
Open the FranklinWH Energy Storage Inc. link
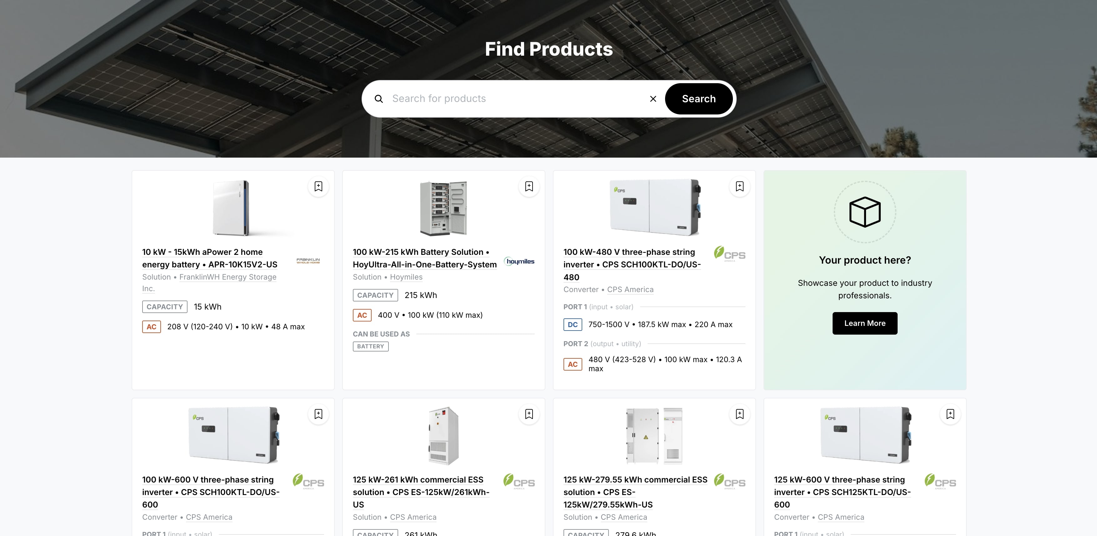[x=228, y=277]
